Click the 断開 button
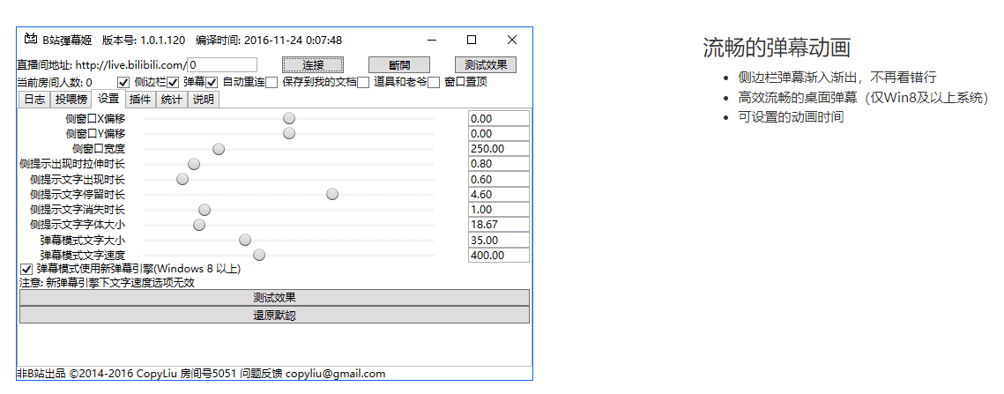Image resolution: width=1004 pixels, height=394 pixels. point(399,64)
